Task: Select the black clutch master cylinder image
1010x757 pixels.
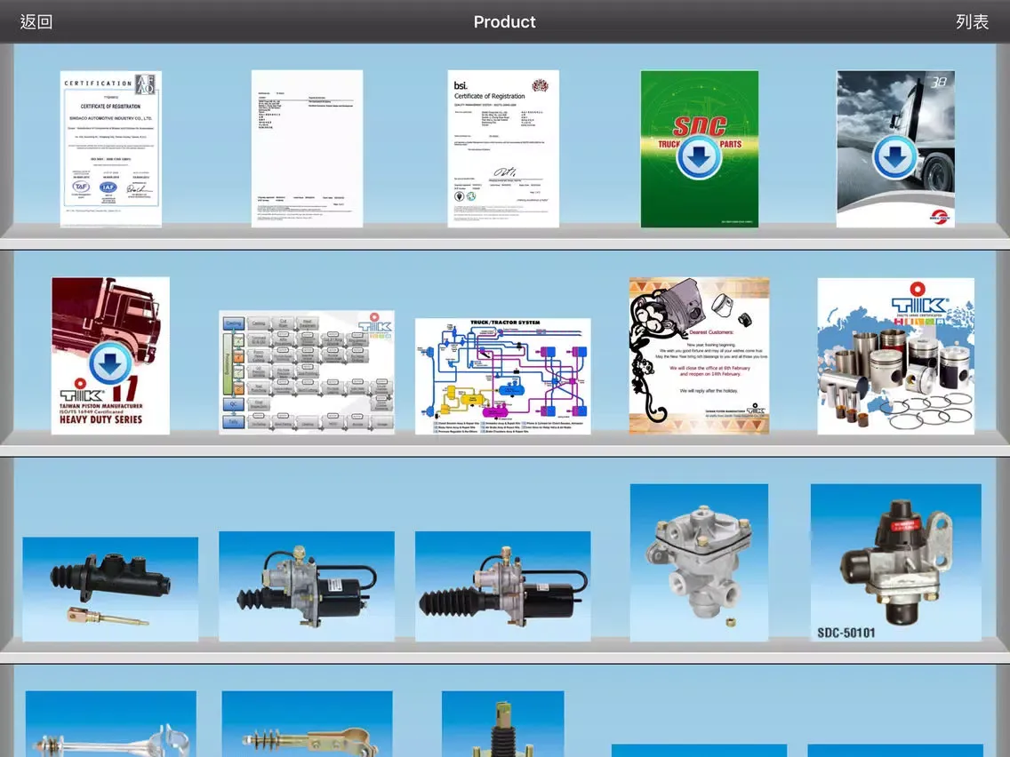Action: pos(110,589)
